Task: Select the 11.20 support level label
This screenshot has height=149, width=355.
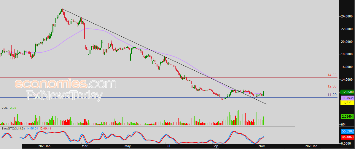Action: point(332,95)
